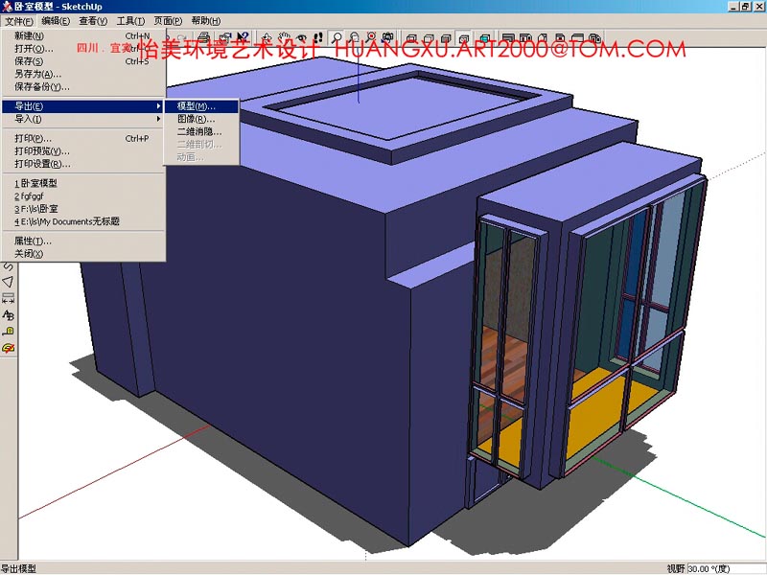Click the 导出模型 status bar text

pyautogui.click(x=18, y=568)
